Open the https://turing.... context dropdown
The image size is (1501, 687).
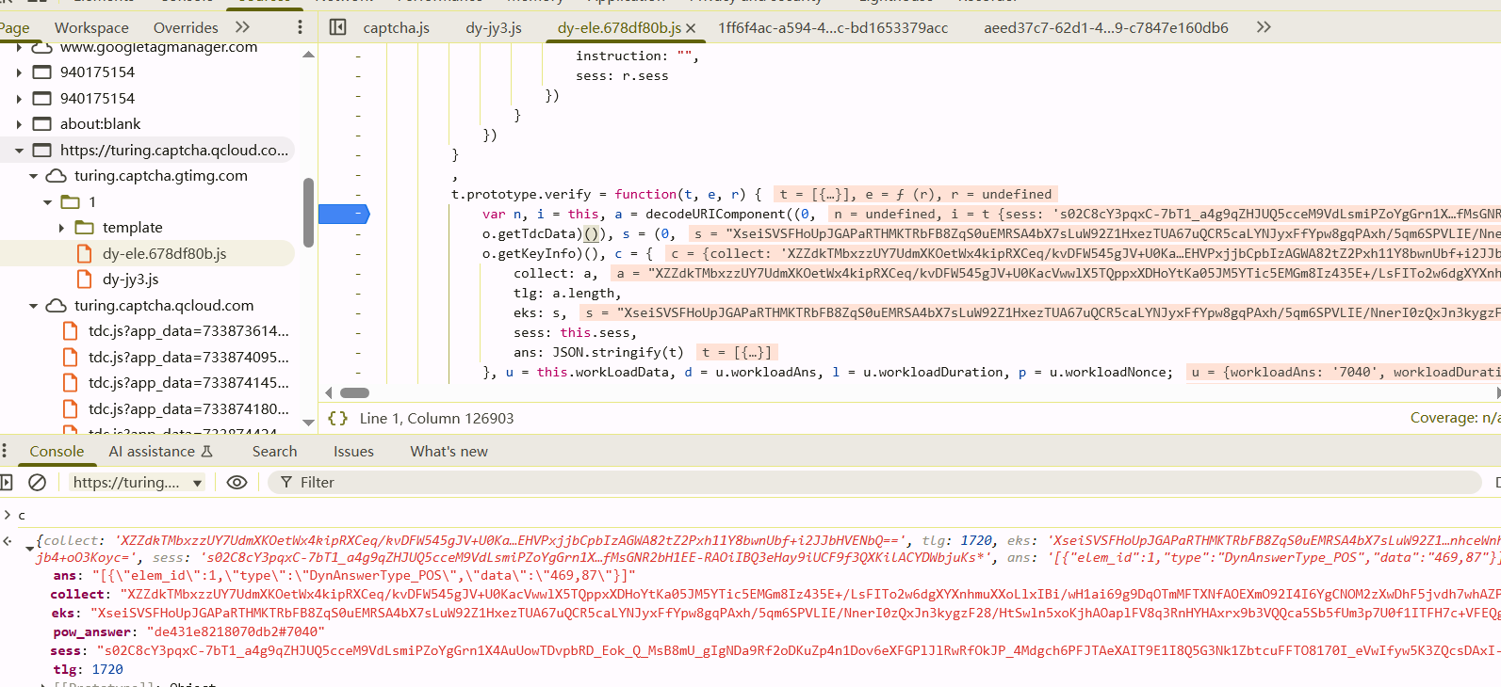click(138, 483)
